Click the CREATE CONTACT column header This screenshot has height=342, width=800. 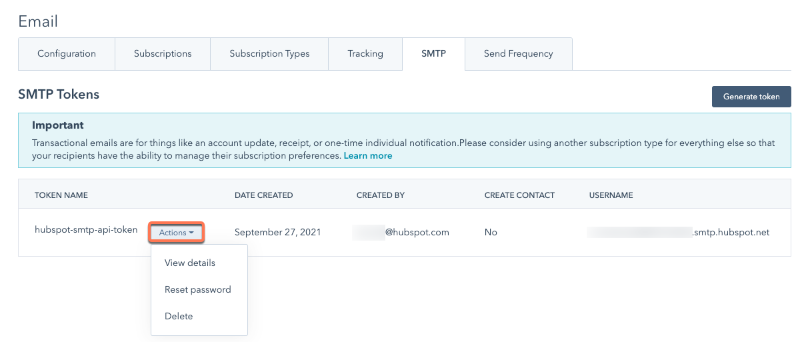point(519,195)
